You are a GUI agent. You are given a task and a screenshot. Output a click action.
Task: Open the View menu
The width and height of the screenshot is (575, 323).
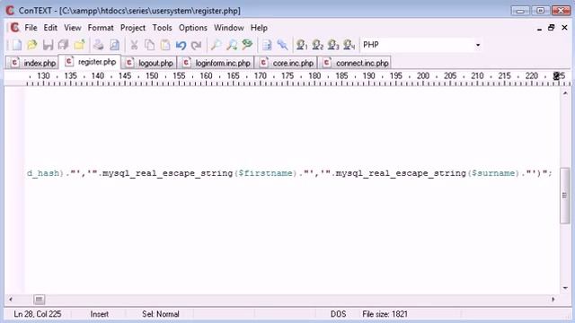[73, 28]
